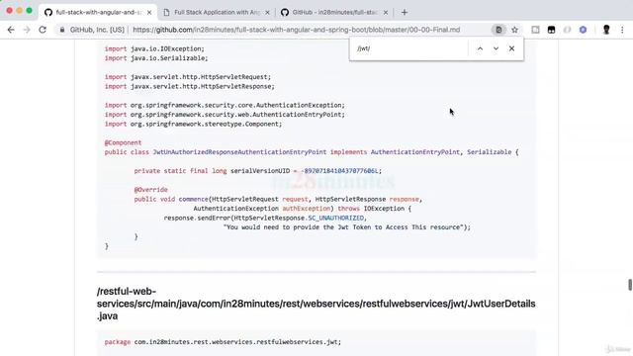Screen dimensions: 633x356
Task: Switch to the Full Stack Application tab
Action: click(x=217, y=12)
